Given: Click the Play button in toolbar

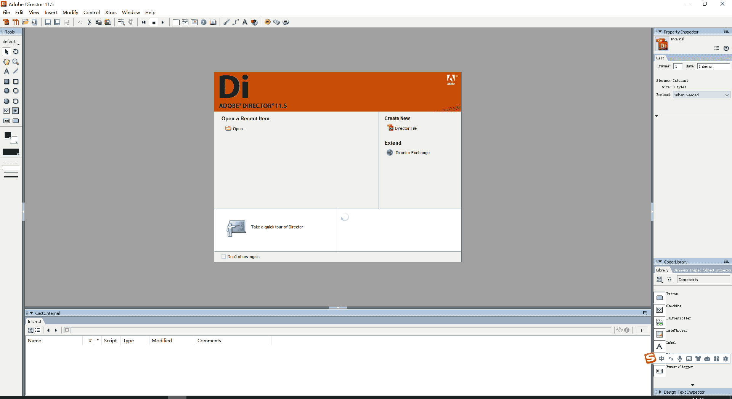Looking at the screenshot, I should point(163,22).
